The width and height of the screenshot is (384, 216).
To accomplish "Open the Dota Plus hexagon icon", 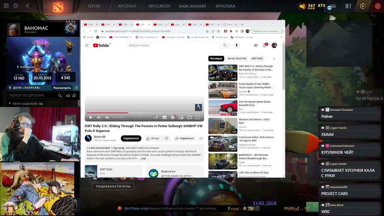I will pos(363,6).
